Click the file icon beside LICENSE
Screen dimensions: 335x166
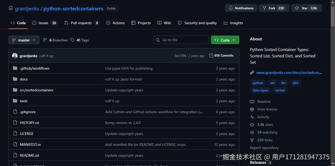click(15, 134)
